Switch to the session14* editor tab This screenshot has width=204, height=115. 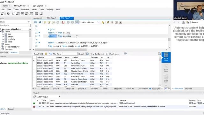pyautogui.click(x=38, y=18)
